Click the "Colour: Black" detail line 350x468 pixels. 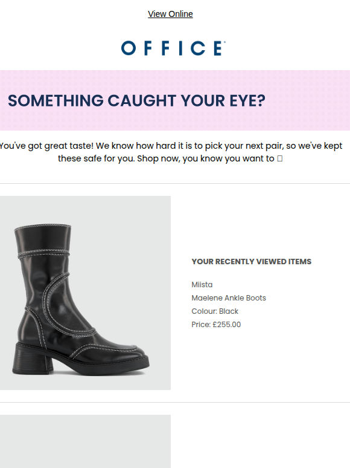point(215,311)
